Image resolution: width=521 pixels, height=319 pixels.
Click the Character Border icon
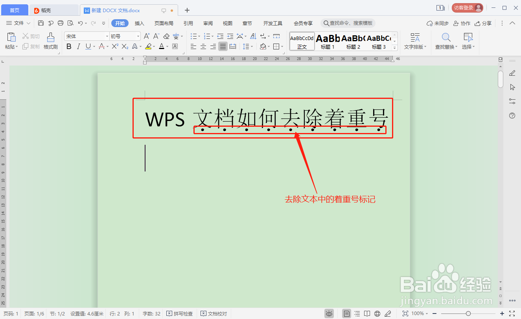[x=175, y=47]
